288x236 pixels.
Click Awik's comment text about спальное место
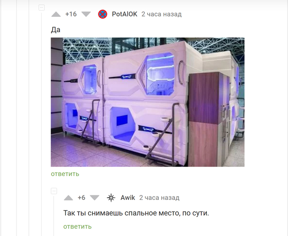tap(136, 213)
